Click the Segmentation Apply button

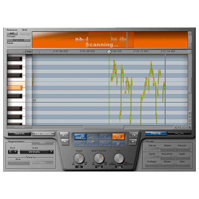click(42, 143)
